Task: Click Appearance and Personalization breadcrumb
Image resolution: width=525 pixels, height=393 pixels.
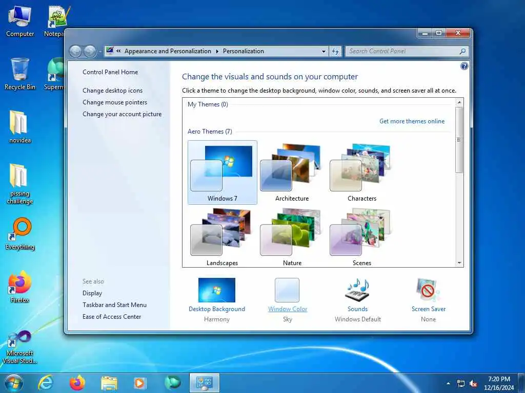Action: (168, 51)
